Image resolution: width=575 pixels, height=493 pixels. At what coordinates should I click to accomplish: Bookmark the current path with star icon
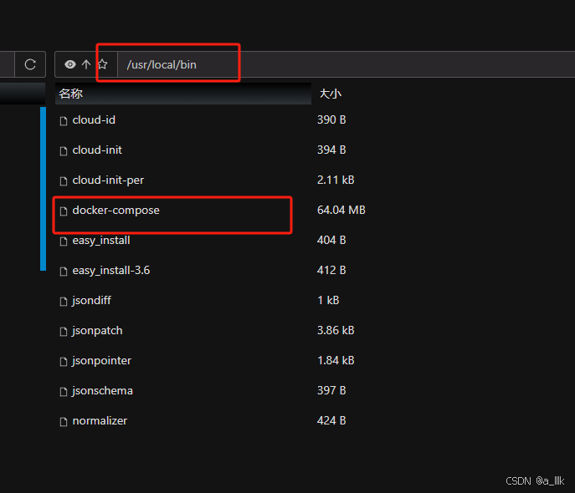[x=103, y=64]
